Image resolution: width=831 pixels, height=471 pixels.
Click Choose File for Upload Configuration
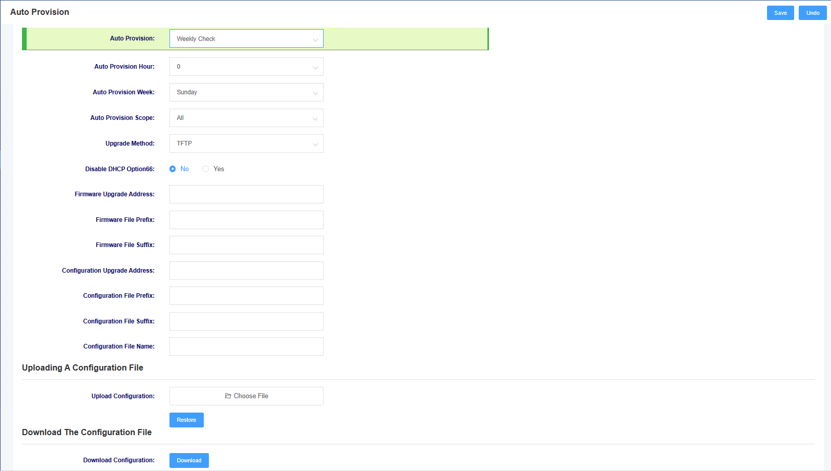(x=246, y=396)
